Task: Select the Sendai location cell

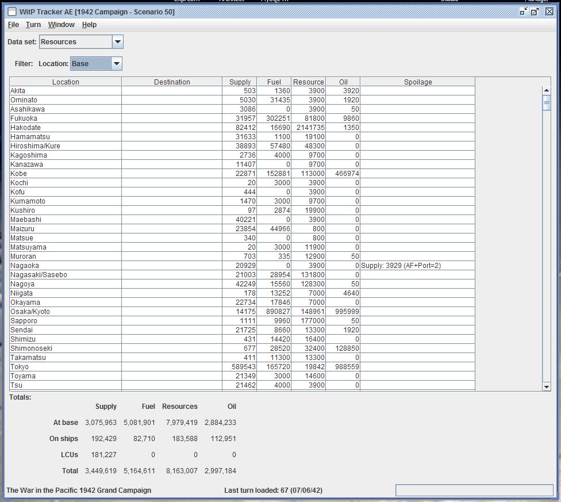Action: (x=66, y=330)
